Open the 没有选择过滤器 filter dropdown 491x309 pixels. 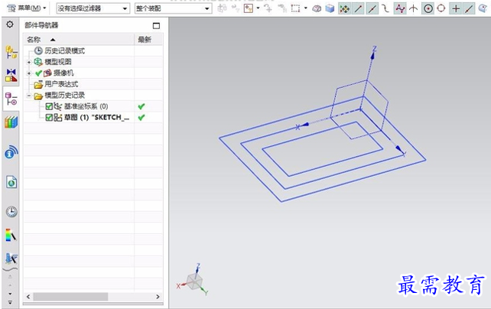coord(93,8)
